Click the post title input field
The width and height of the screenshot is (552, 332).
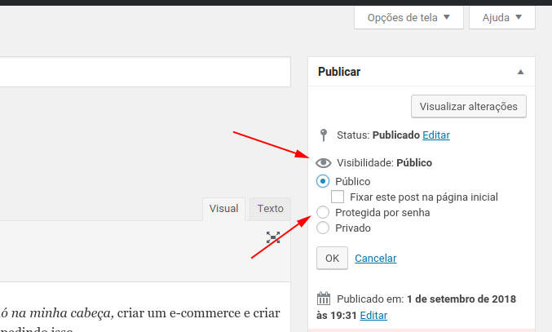145,72
